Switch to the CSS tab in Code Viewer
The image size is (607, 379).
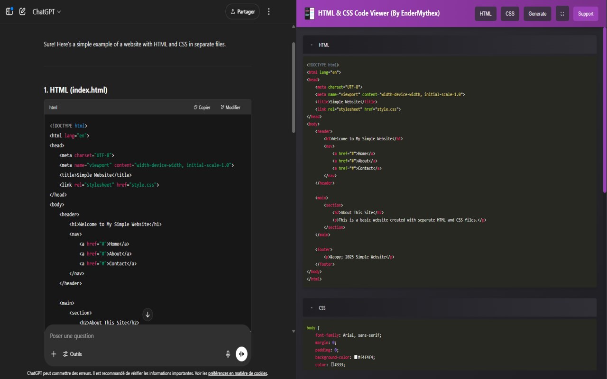[510, 14]
